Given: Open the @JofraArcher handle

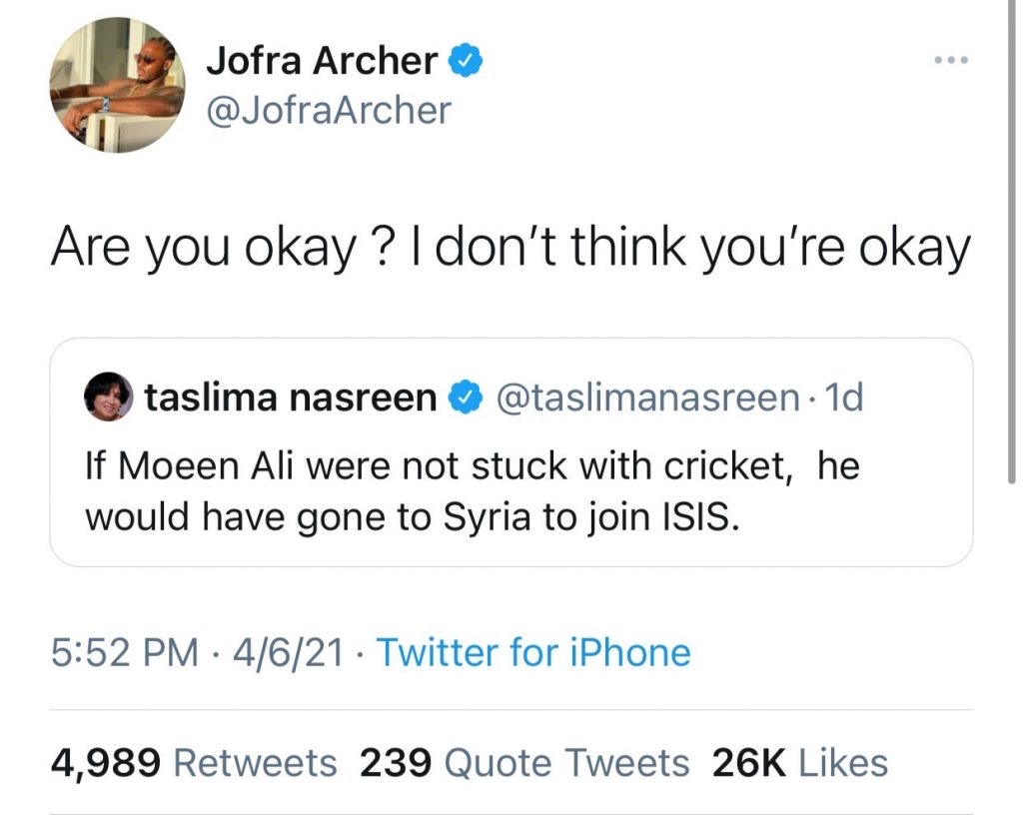Looking at the screenshot, I should [x=328, y=110].
